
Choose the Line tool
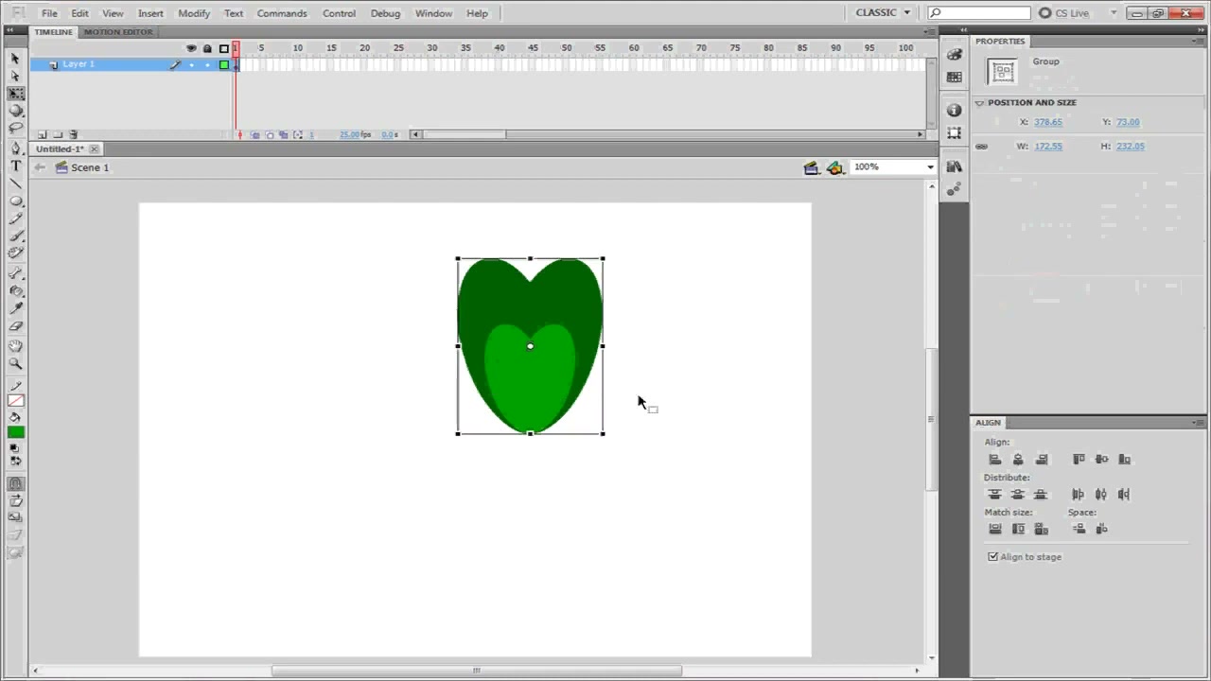coord(15,183)
